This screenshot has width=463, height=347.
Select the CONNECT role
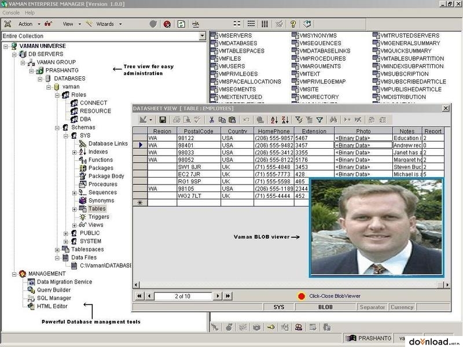(x=93, y=103)
